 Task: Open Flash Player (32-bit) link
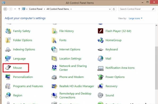coord(118,31)
